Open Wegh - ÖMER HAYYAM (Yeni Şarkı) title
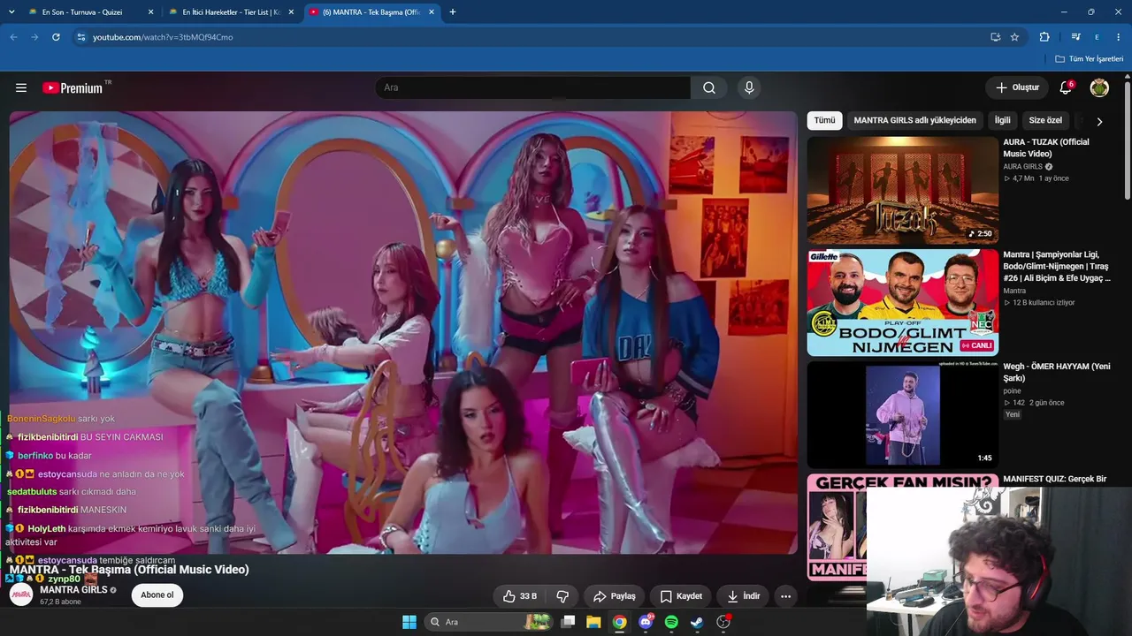This screenshot has height=636, width=1132. [x=1057, y=372]
